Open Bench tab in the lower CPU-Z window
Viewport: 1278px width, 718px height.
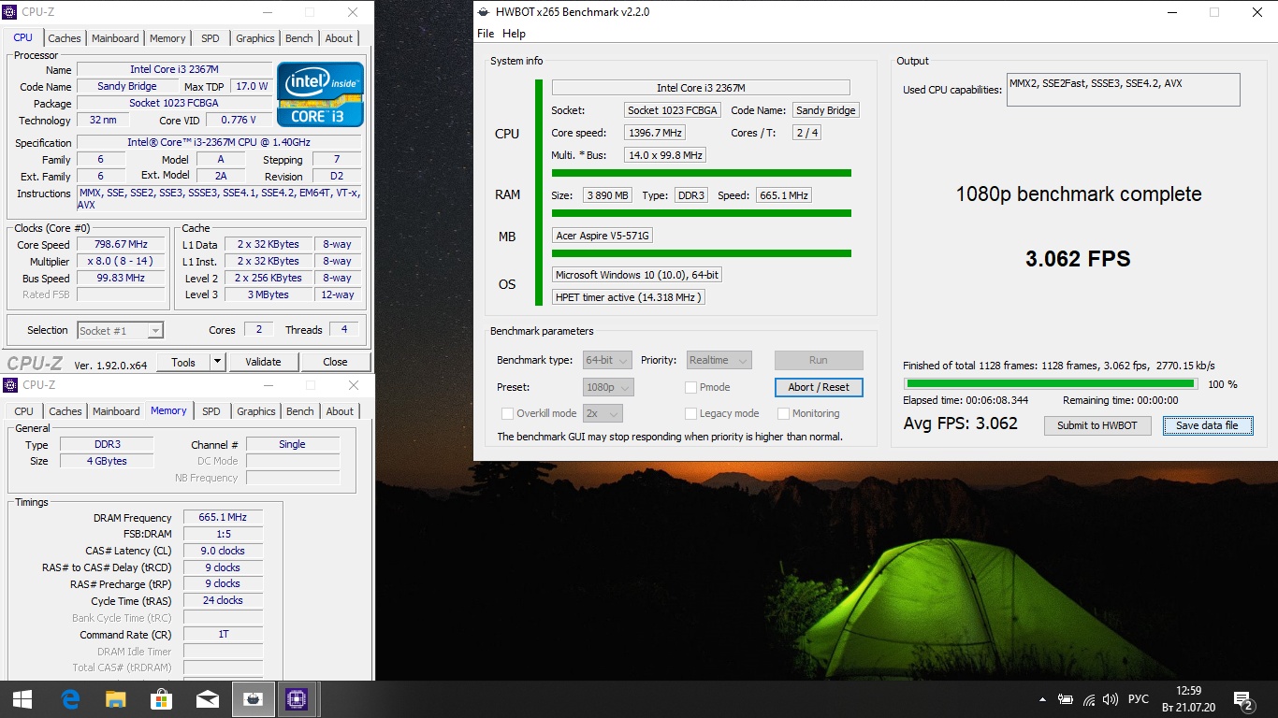tap(300, 411)
